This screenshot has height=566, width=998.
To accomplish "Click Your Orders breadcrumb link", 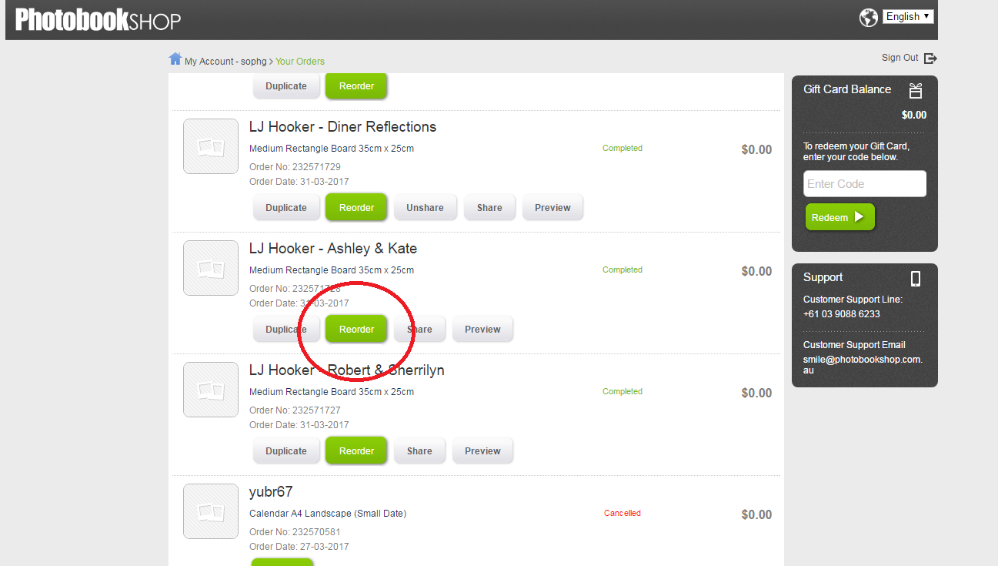I will click(x=300, y=62).
